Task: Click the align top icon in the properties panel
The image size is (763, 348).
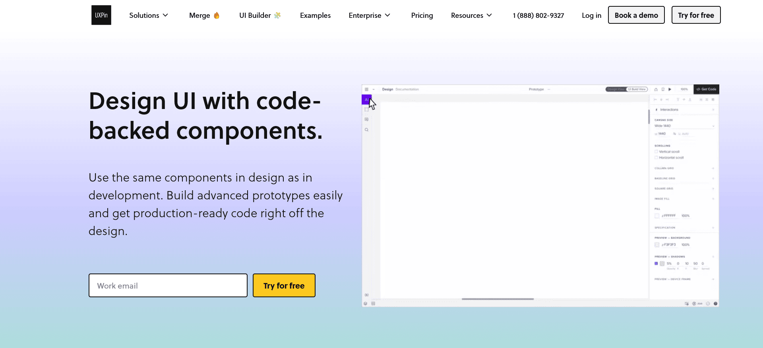Action: 678,99
